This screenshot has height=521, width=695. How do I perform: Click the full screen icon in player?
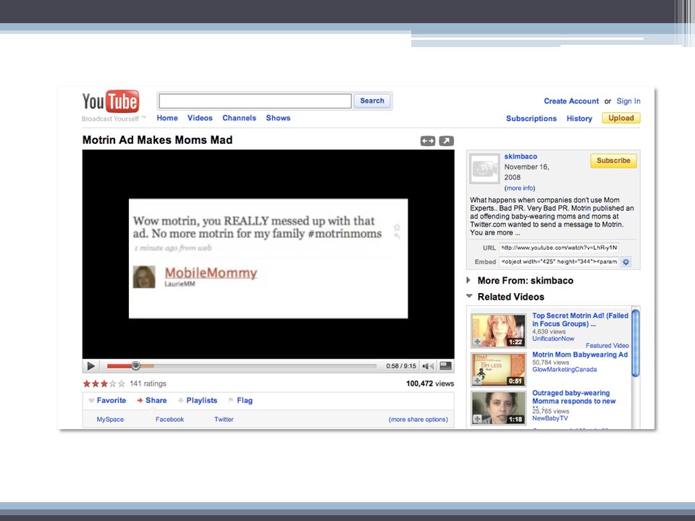445,366
